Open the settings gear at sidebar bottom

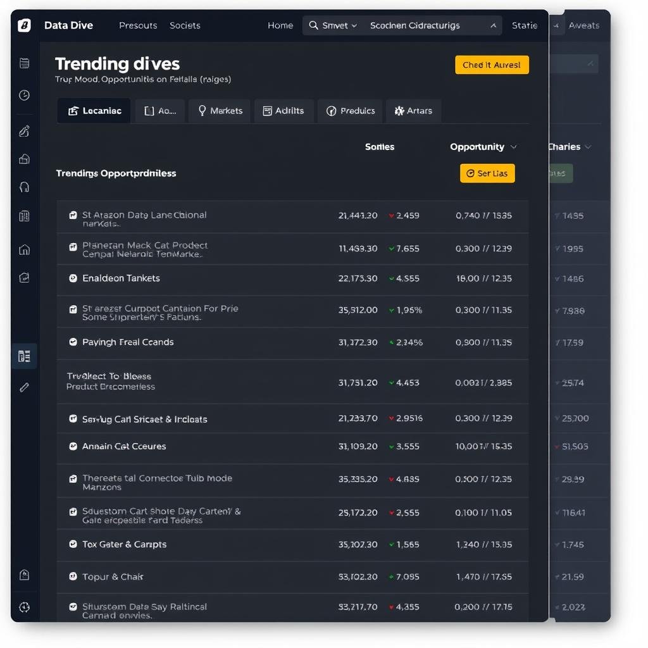[24, 607]
